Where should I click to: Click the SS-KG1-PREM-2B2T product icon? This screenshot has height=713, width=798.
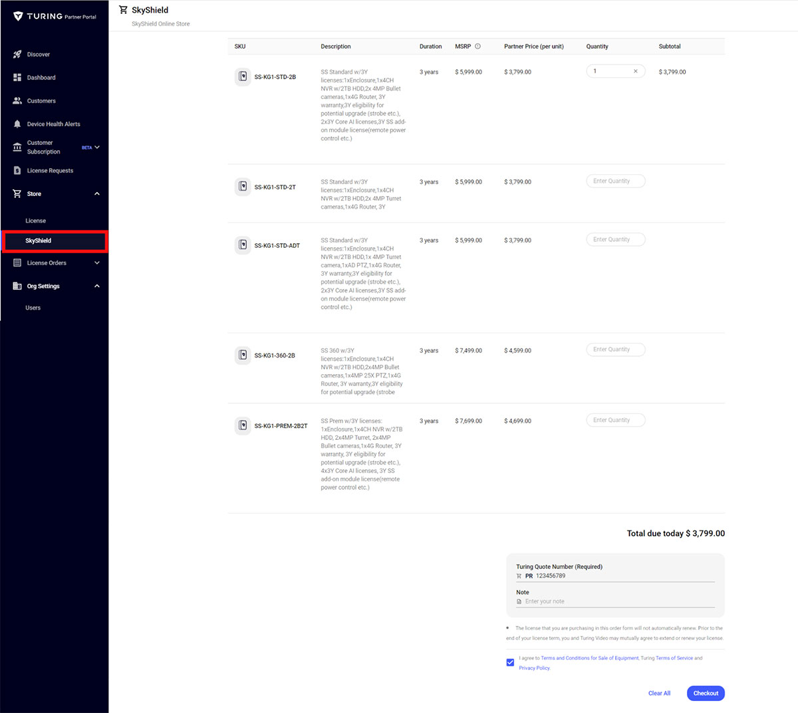click(x=243, y=425)
